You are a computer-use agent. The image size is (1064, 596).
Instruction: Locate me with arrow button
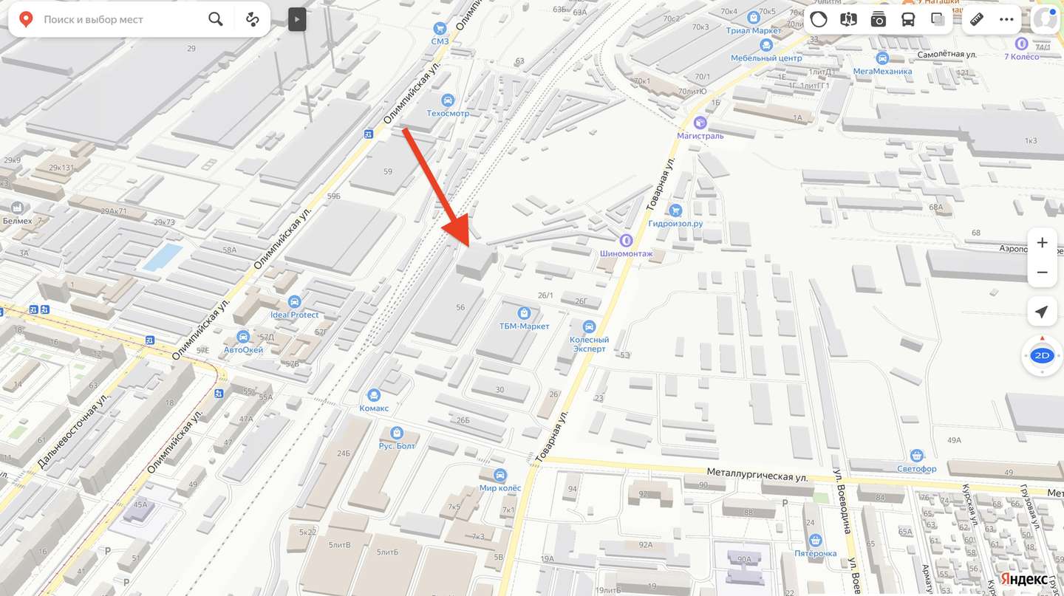[x=1042, y=312]
